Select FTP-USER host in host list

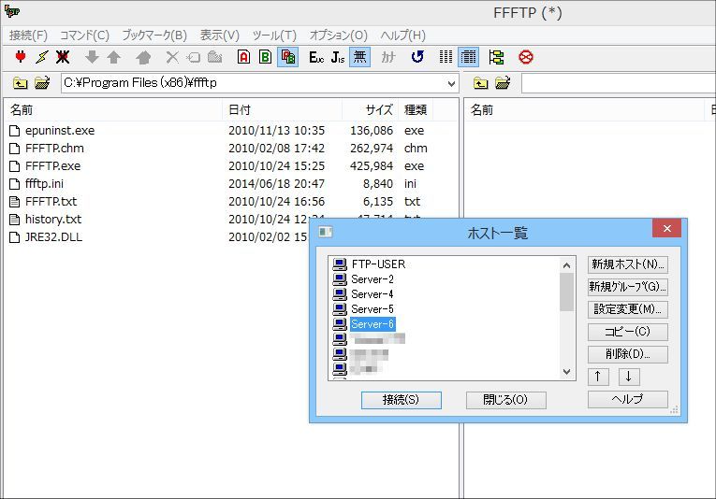[378, 264]
